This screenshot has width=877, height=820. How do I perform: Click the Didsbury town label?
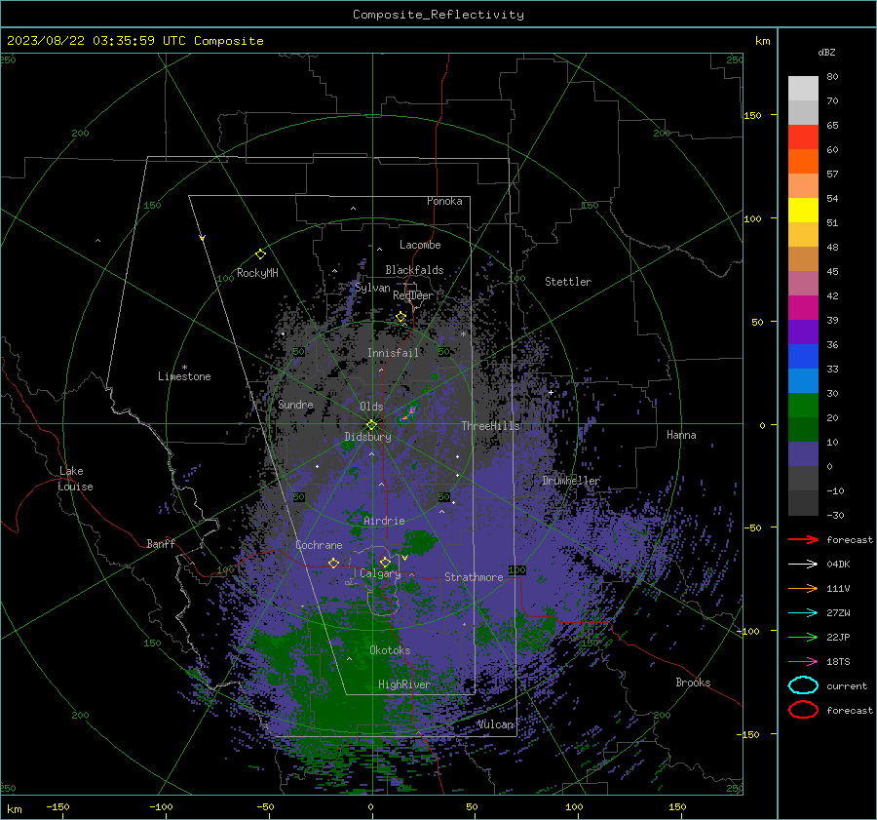[x=367, y=437]
